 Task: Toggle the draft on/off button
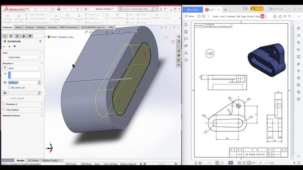5,93
